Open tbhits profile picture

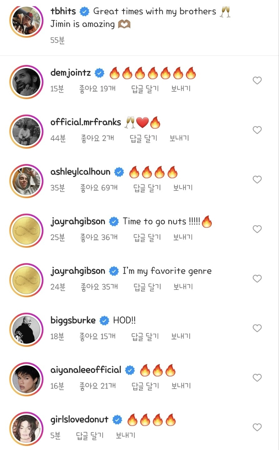pos(27,21)
